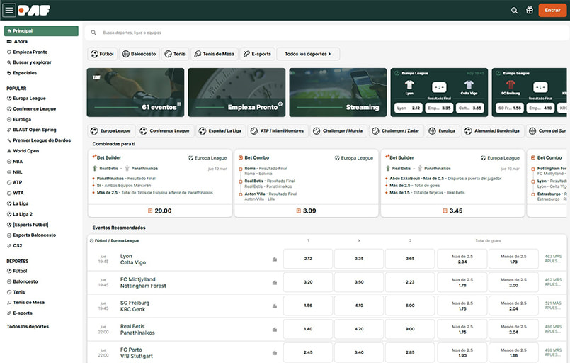Click Todos los deportes sidebar link
Image resolution: width=570 pixels, height=363 pixels.
click(x=28, y=326)
